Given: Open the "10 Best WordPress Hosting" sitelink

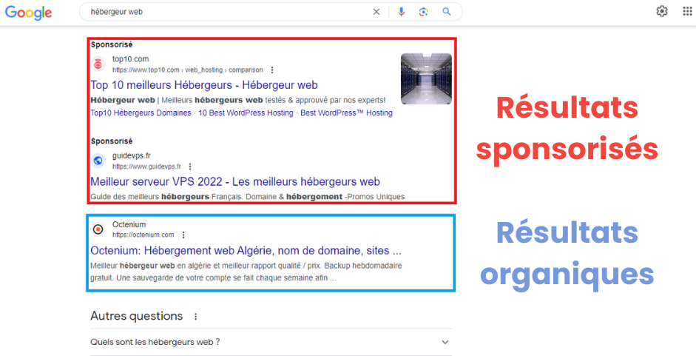Looking at the screenshot, I should (x=246, y=113).
